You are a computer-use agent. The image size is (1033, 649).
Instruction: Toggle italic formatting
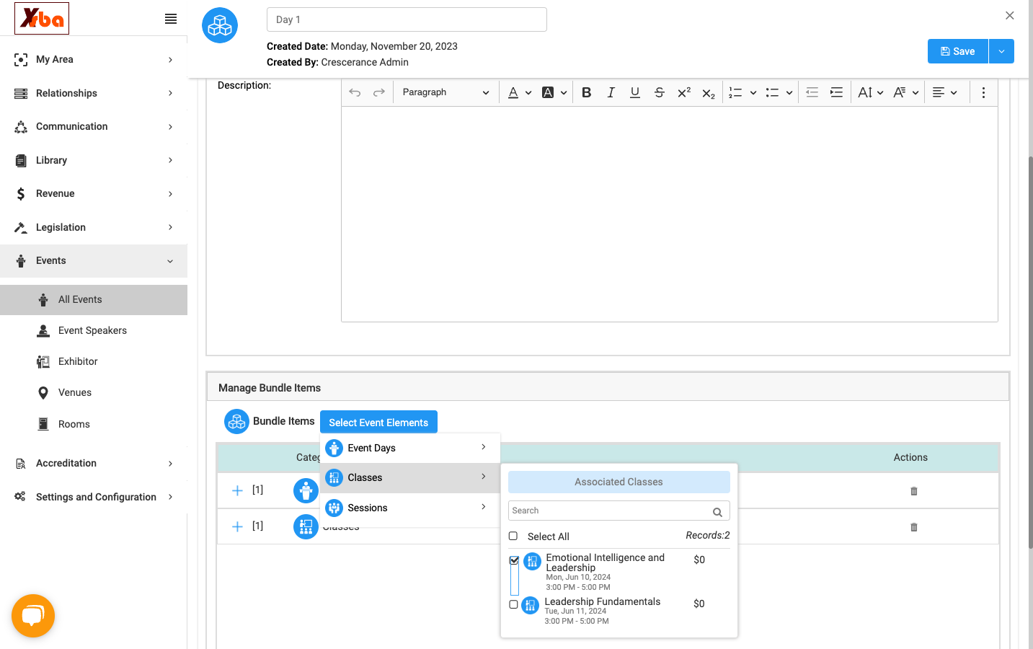click(x=611, y=92)
